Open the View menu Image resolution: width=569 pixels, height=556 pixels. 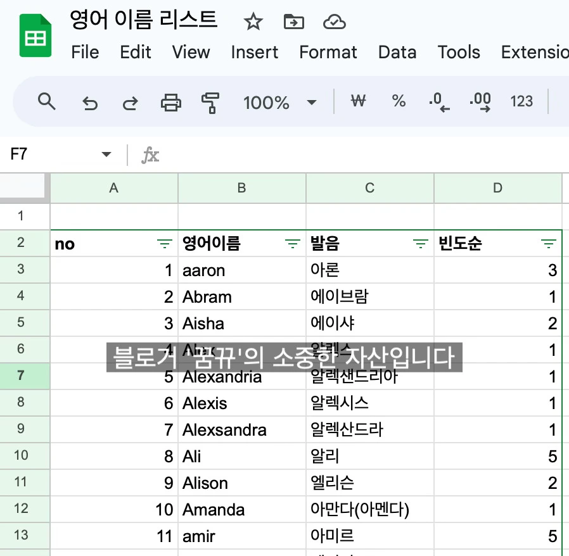coord(191,52)
